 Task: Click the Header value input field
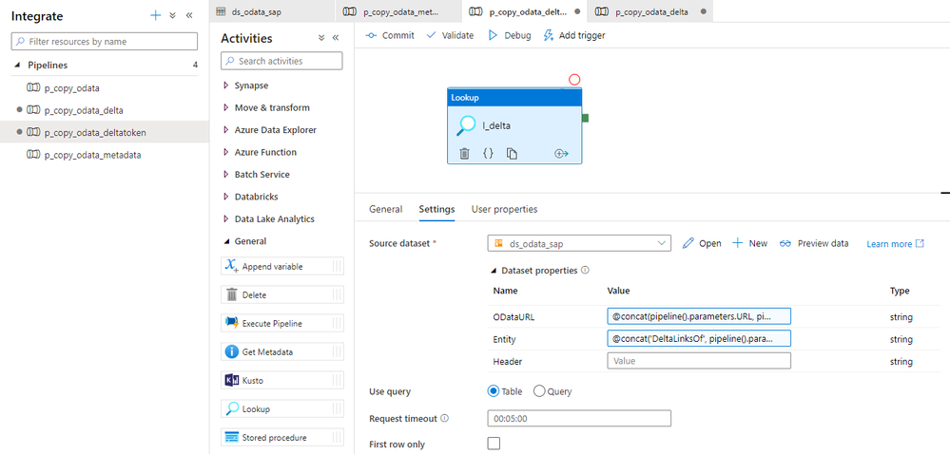pos(699,361)
